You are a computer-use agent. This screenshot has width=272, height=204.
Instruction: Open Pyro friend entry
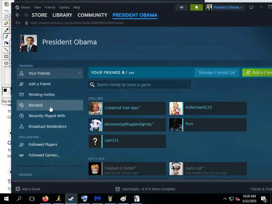click(208, 125)
